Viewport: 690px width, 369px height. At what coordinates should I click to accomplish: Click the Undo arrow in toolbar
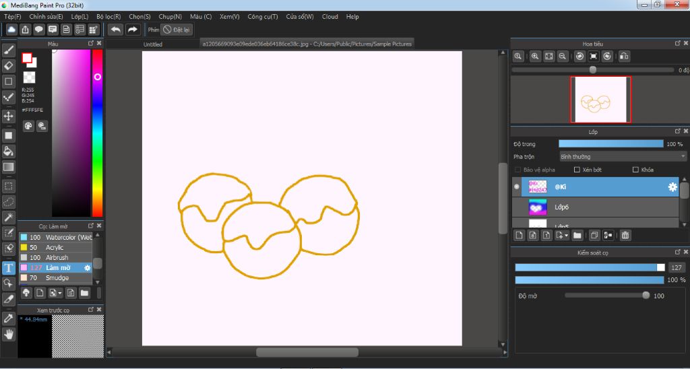click(116, 30)
